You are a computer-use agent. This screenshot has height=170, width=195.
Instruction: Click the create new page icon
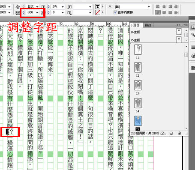(x=171, y=134)
